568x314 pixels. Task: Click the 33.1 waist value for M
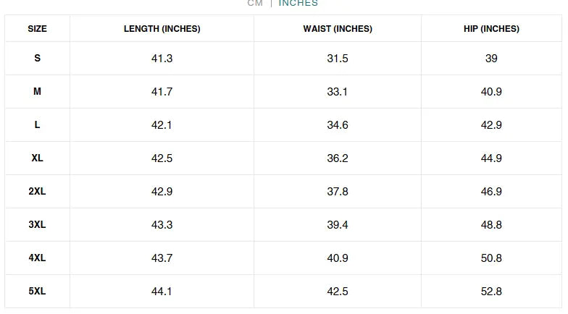(x=338, y=92)
